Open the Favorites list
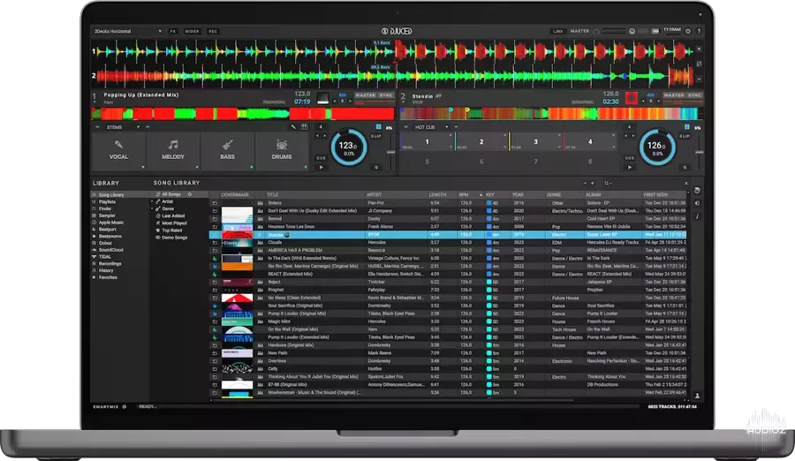Screen dimensions: 795x461 click(108, 277)
